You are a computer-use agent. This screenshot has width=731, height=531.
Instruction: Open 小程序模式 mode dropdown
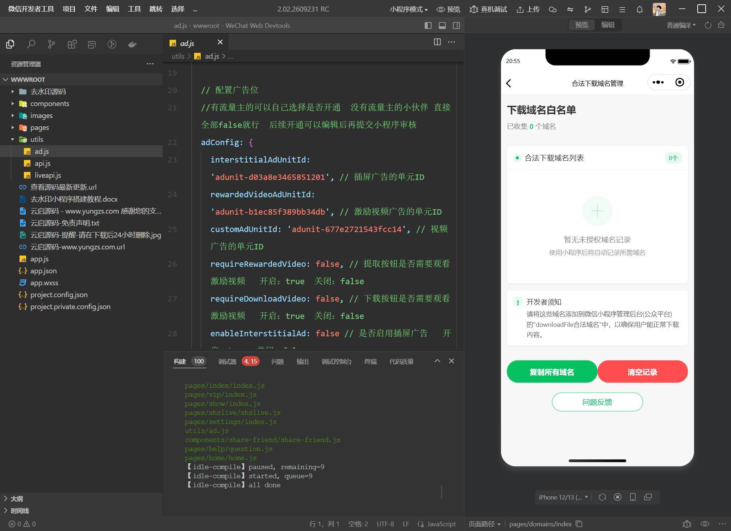click(x=409, y=9)
